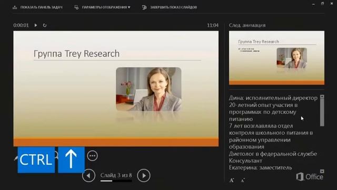Screen dimensions: 337x190
Task: Minimize the presenter view window
Action: coord(314,4)
